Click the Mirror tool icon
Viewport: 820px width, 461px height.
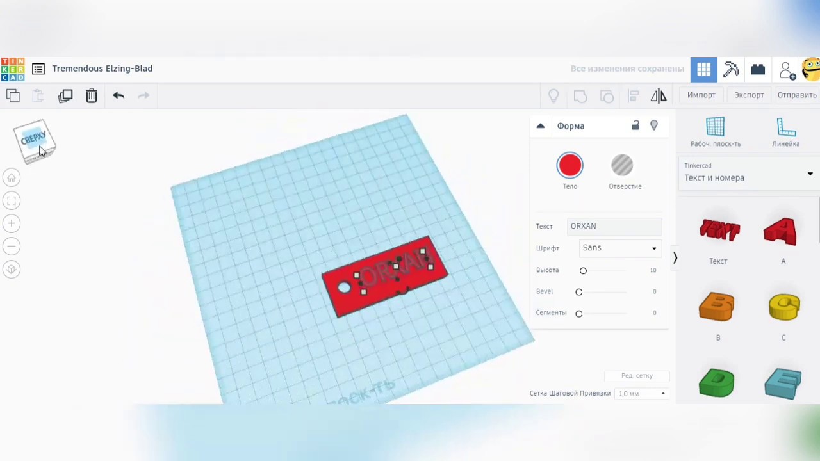point(659,95)
